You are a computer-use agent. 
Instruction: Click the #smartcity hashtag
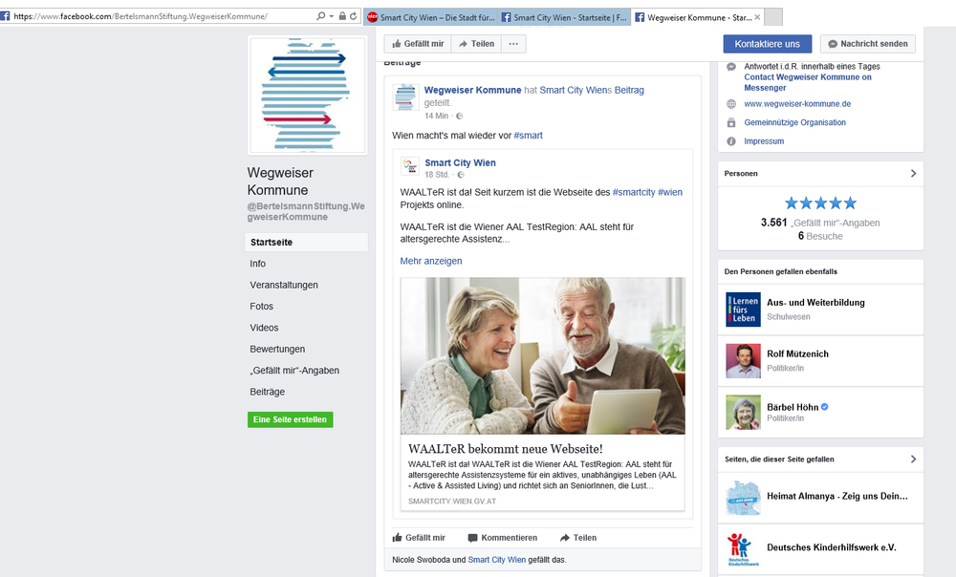[x=634, y=192]
